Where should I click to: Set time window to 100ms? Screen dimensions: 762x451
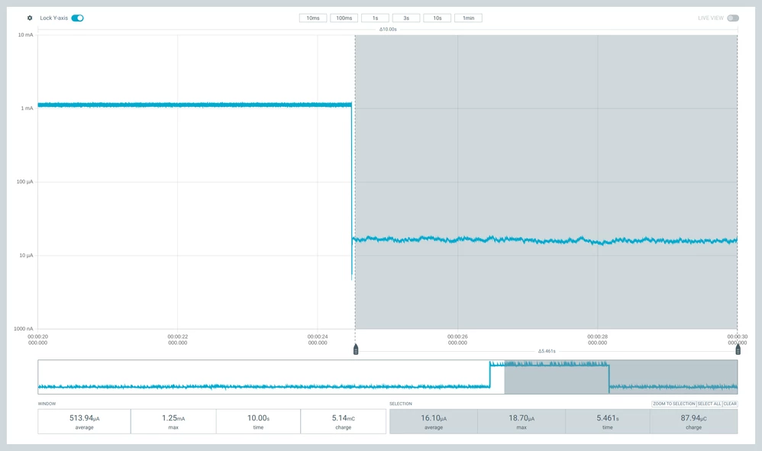coord(344,18)
